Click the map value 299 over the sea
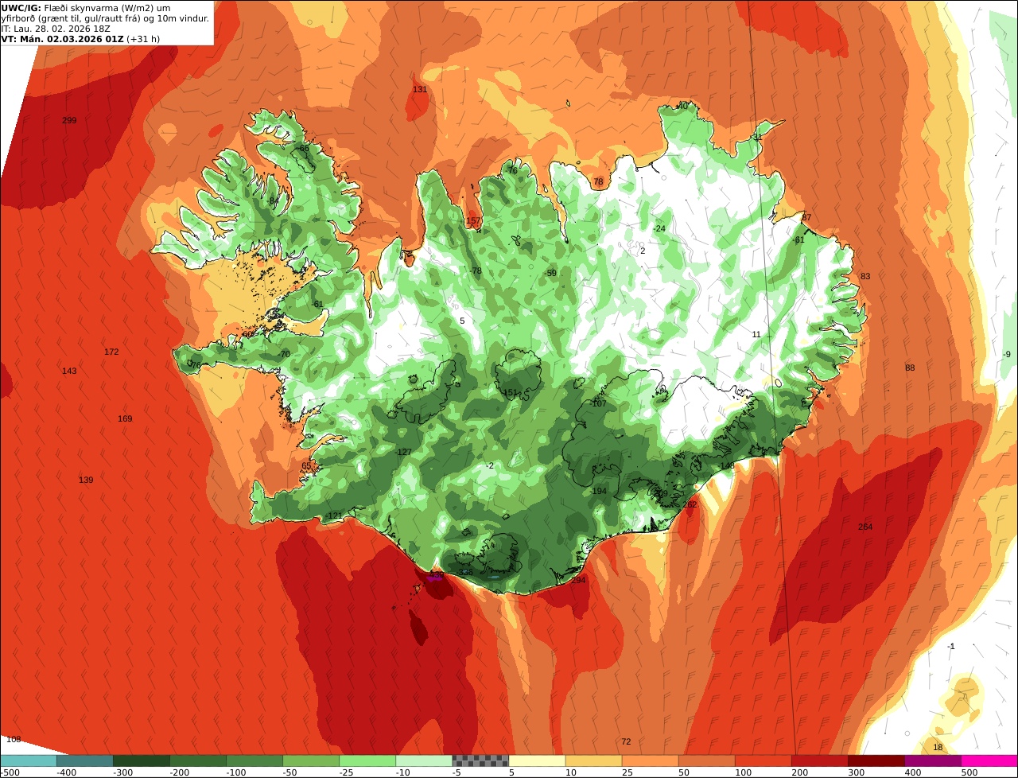 (x=69, y=121)
